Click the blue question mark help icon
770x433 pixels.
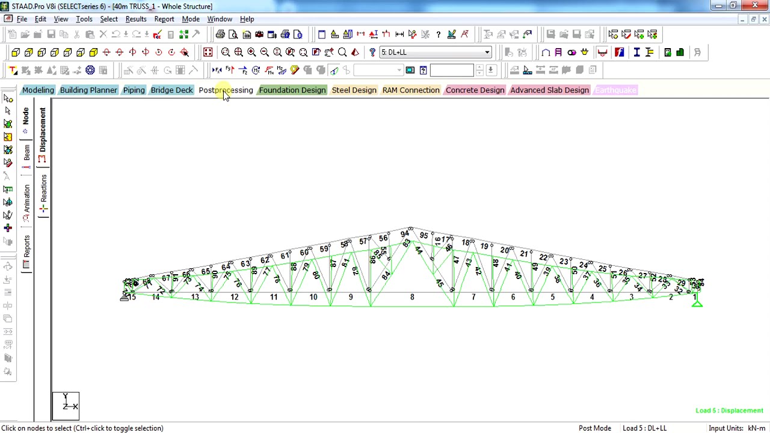(x=372, y=52)
